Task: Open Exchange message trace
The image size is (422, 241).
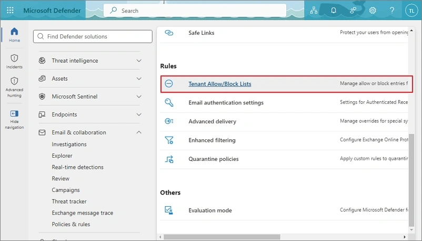Action: point(83,213)
